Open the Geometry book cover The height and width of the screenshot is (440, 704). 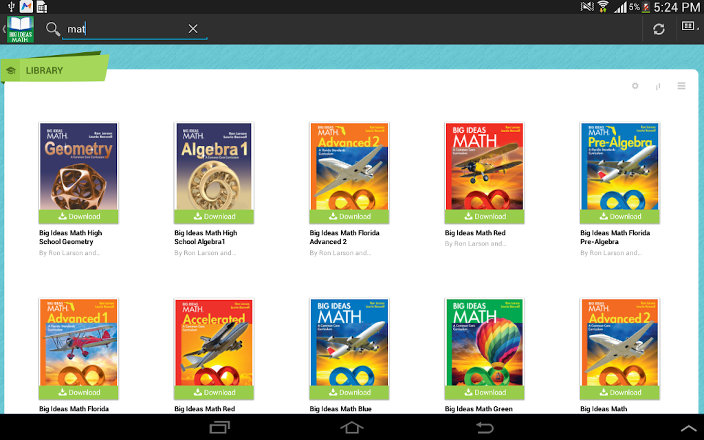pyautogui.click(x=78, y=166)
